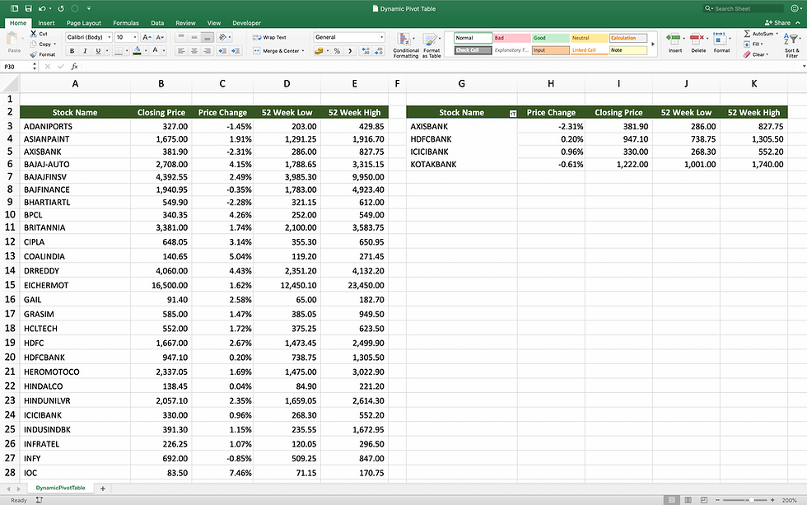Image resolution: width=807 pixels, height=505 pixels.
Task: Apply Percent Style formatting
Action: click(336, 51)
